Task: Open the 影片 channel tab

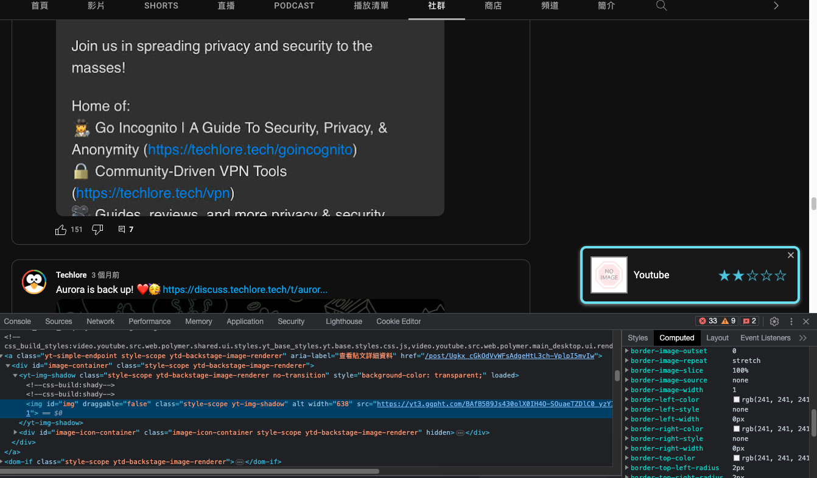Action: (96, 6)
